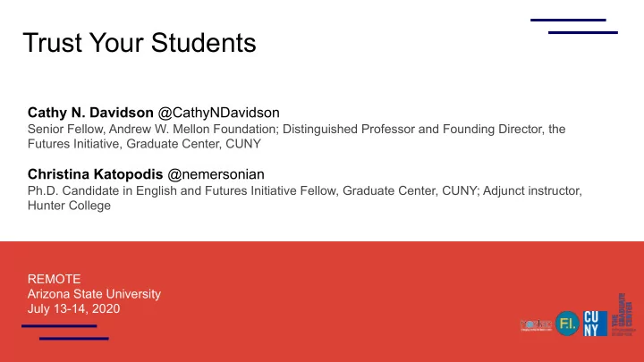The image size is (644, 362).
Task: Click the "Arizona State University" text
Action: (x=94, y=294)
